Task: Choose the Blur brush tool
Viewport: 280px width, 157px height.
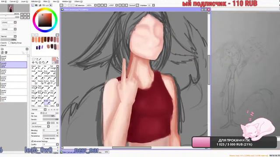Action: pos(53,87)
